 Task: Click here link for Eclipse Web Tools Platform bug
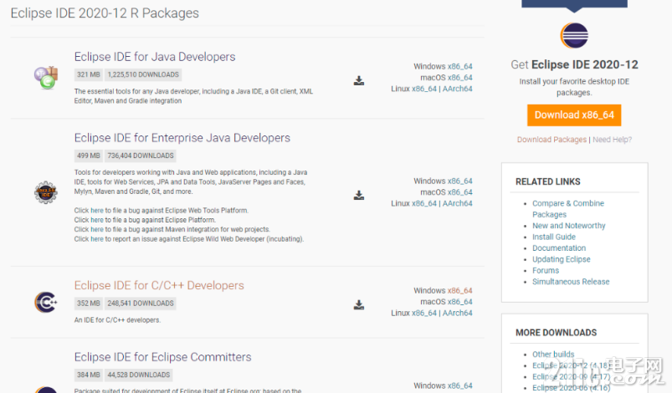click(x=97, y=211)
